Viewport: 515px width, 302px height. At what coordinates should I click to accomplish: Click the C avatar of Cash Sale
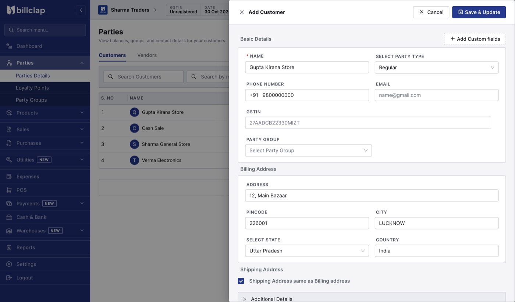134,128
